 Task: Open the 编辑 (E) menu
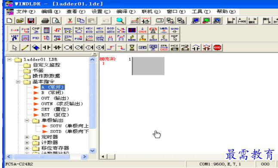[x=51, y=12]
